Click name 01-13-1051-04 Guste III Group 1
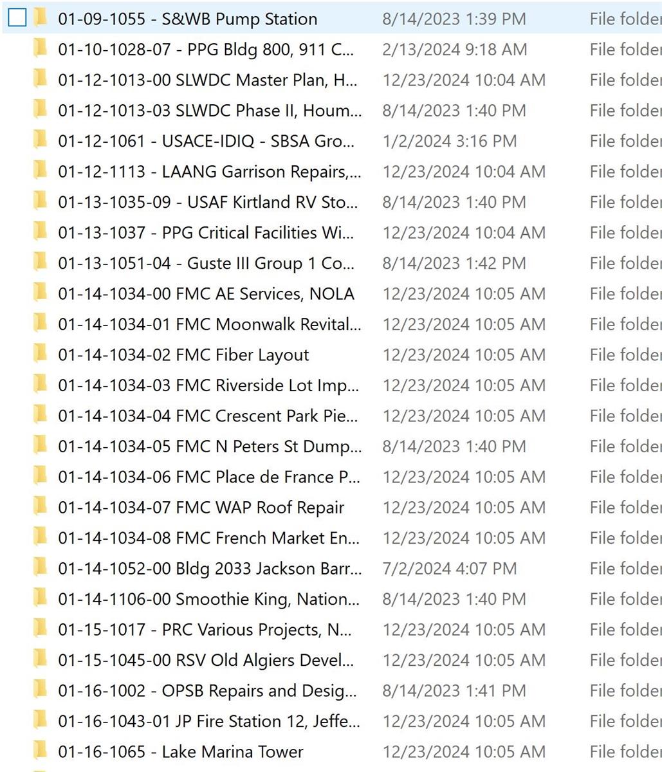Viewport: 662px width, 772px height. 207,263
